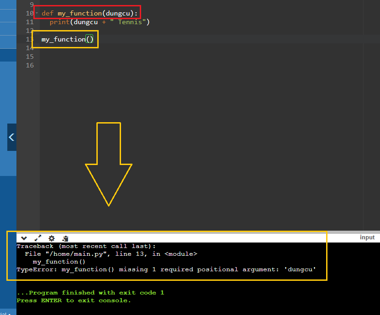Click the console download output icon

tap(65, 238)
